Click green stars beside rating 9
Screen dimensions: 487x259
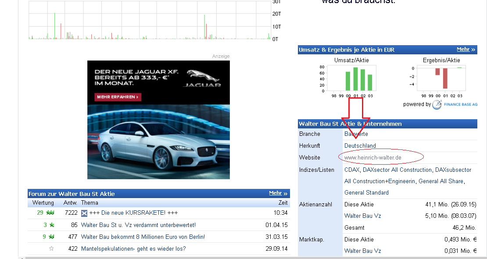(x=51, y=237)
